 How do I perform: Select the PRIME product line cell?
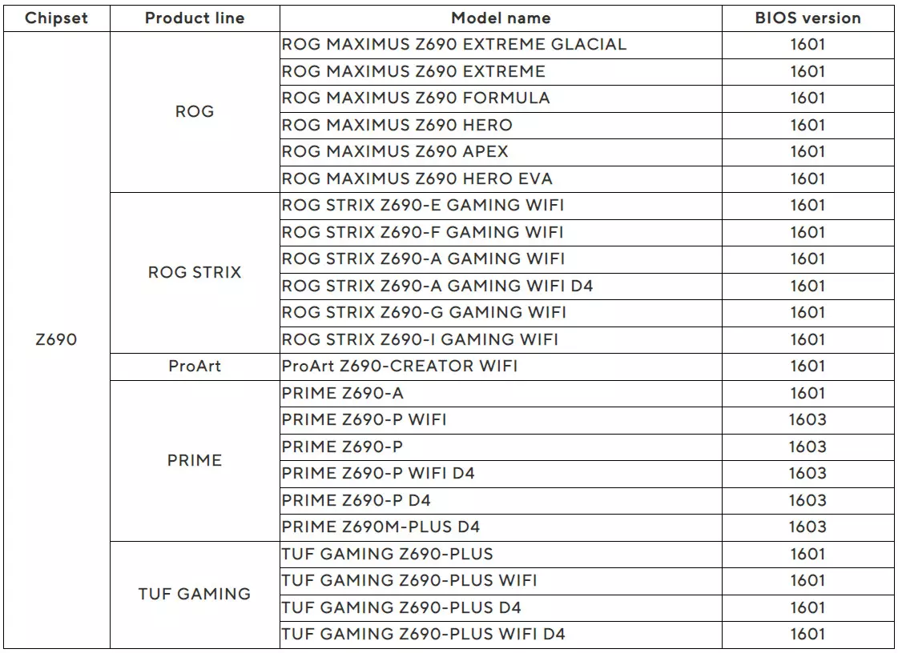coord(195,460)
